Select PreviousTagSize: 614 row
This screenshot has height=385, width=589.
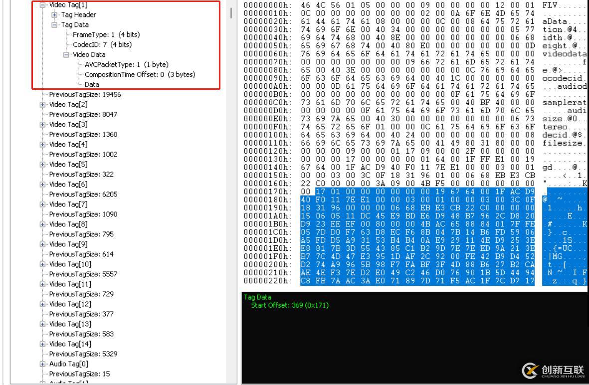point(81,254)
